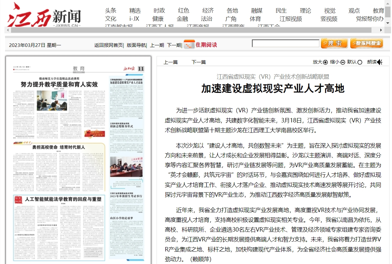392x264 pixels.
Task: Go to the 观点 section
Action: tap(354, 11)
